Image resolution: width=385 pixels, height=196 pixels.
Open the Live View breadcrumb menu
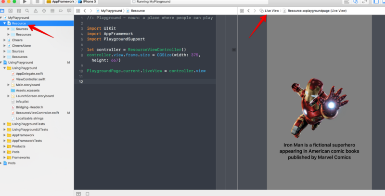[x=269, y=11]
